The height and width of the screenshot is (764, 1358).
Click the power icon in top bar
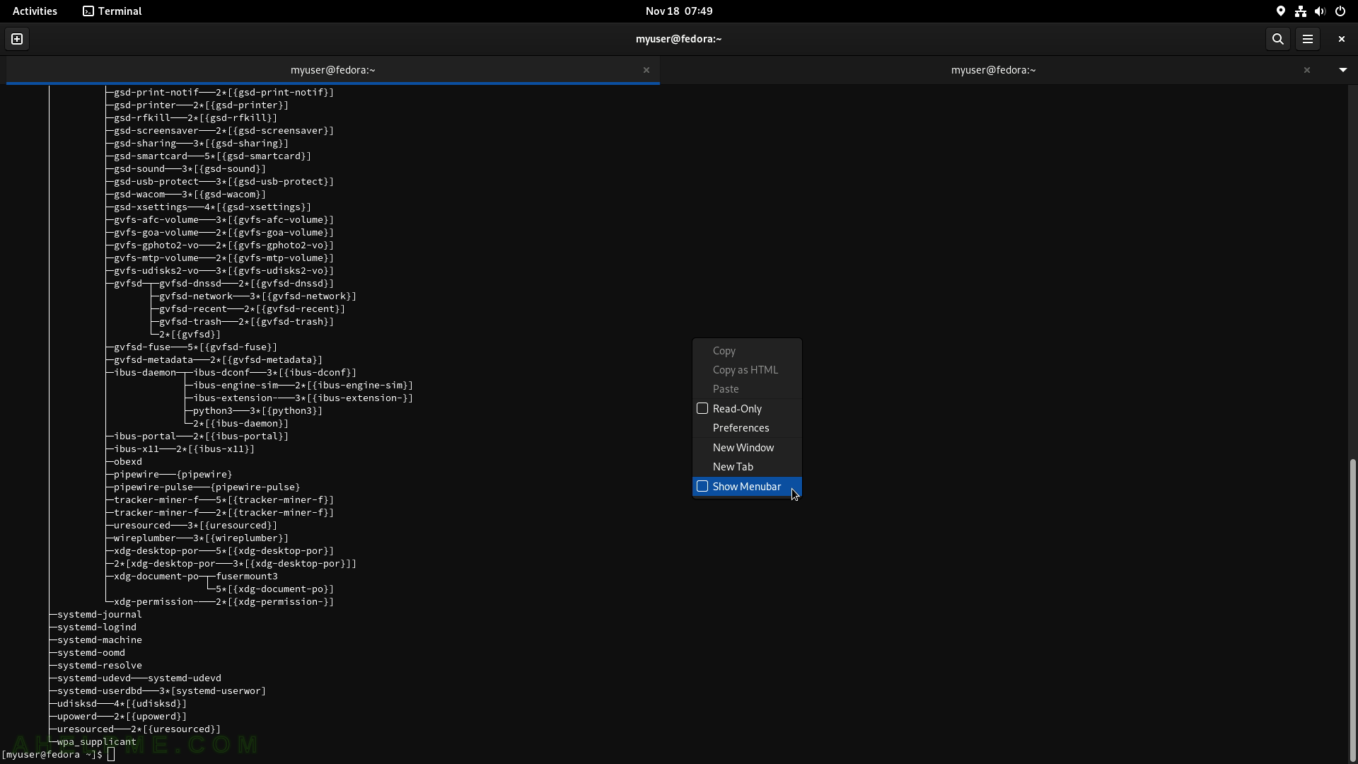[x=1340, y=11]
